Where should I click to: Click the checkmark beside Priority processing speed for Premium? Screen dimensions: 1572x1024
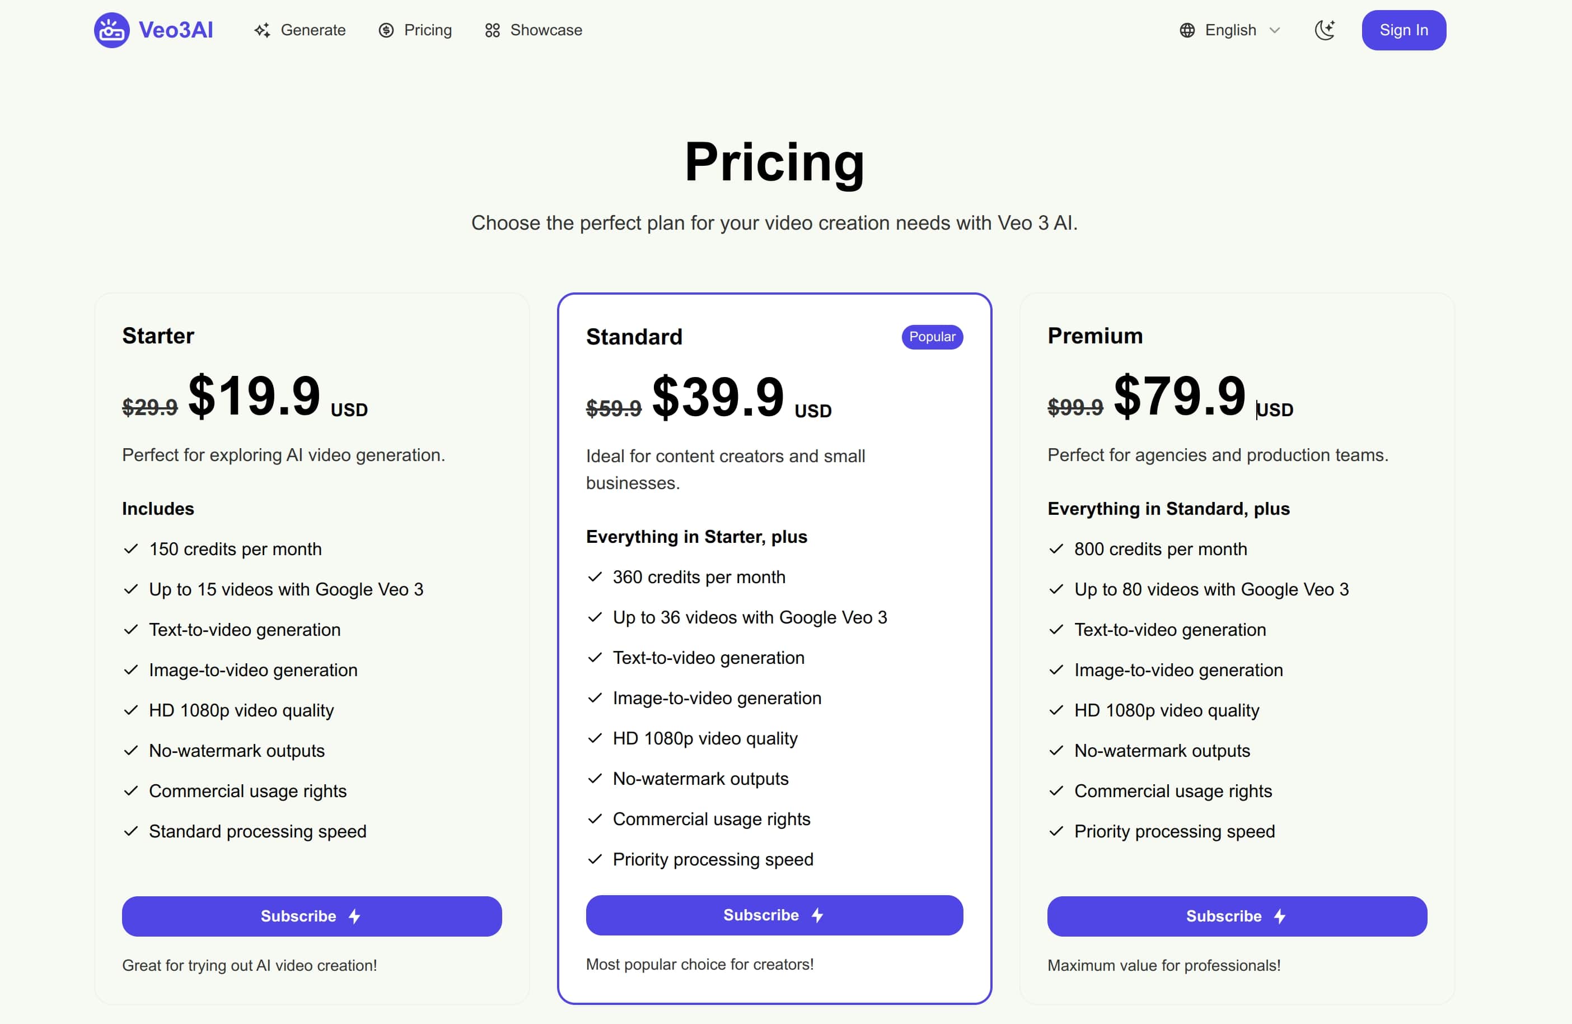point(1055,831)
